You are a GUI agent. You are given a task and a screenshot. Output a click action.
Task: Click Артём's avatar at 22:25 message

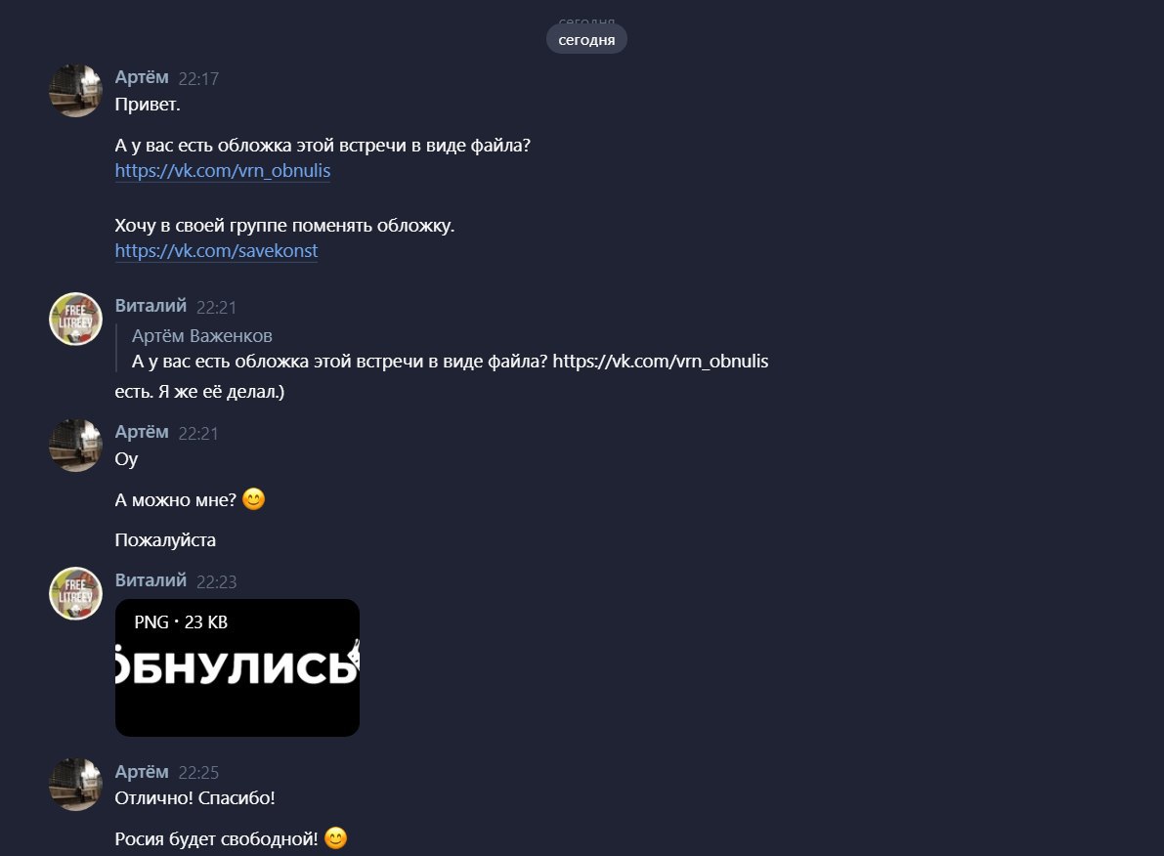tap(75, 785)
